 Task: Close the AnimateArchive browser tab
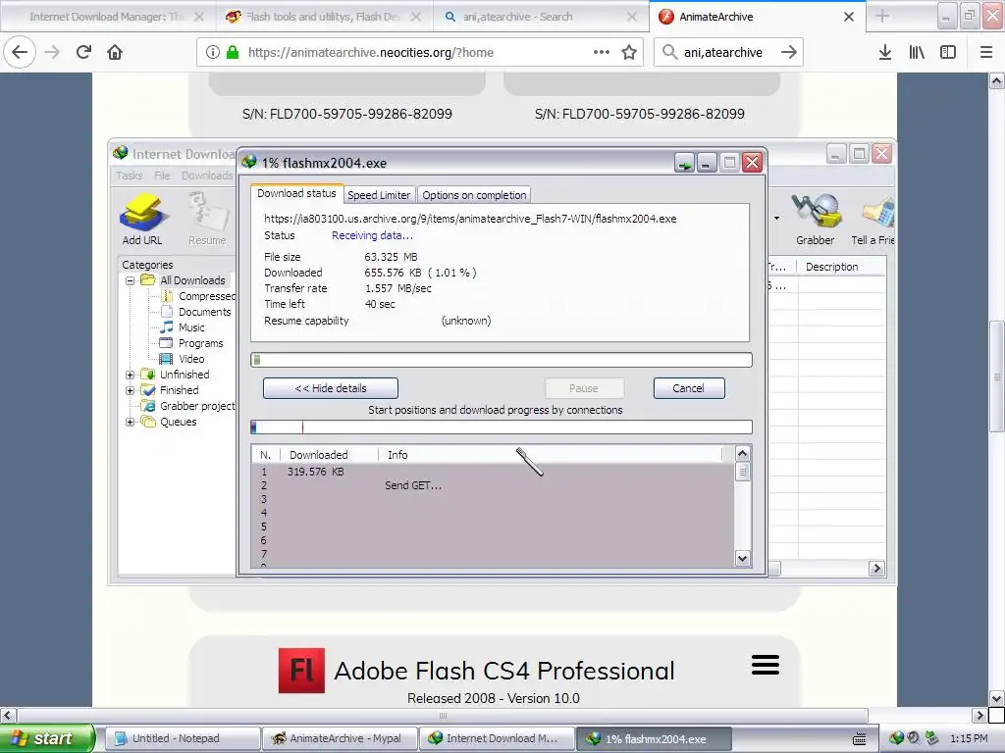[849, 17]
